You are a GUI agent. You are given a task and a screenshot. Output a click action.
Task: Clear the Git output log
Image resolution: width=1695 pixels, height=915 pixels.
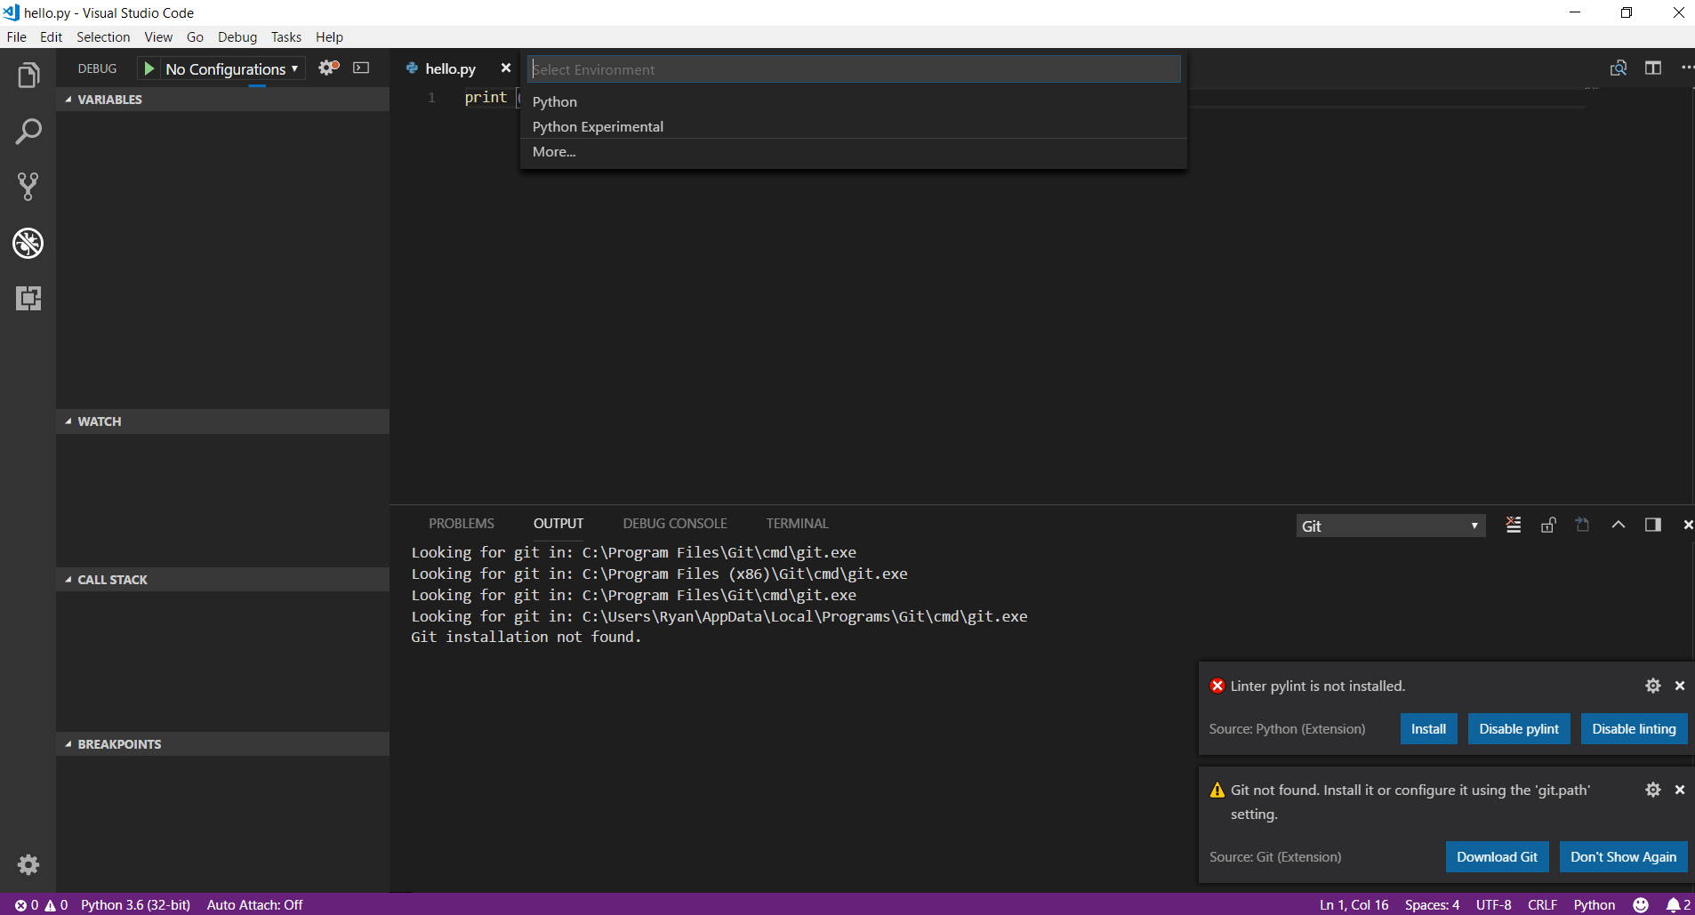(x=1514, y=525)
